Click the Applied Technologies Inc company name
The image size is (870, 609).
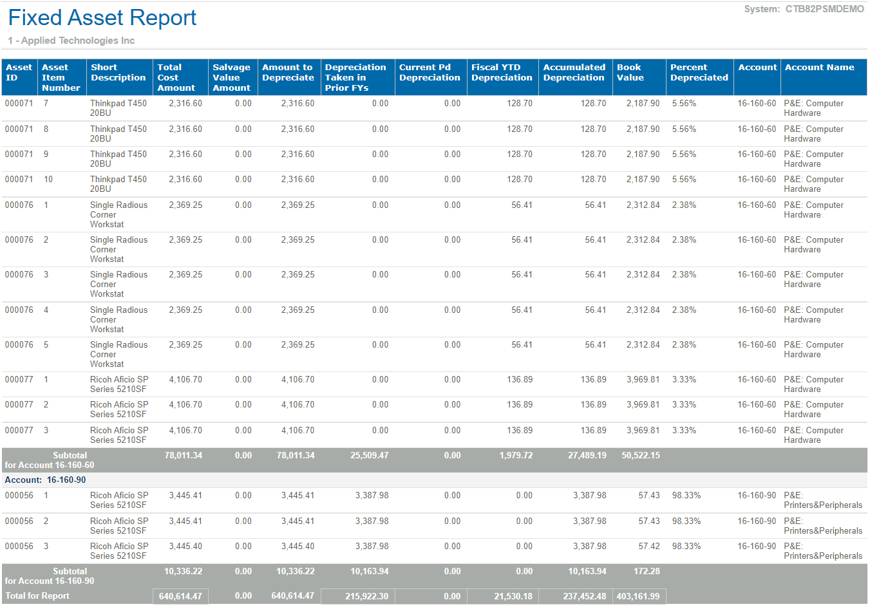click(x=71, y=41)
